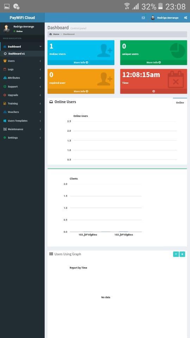Click the Maintenance sidebar icon
Viewport: 190px width, 338px height.
(5, 129)
